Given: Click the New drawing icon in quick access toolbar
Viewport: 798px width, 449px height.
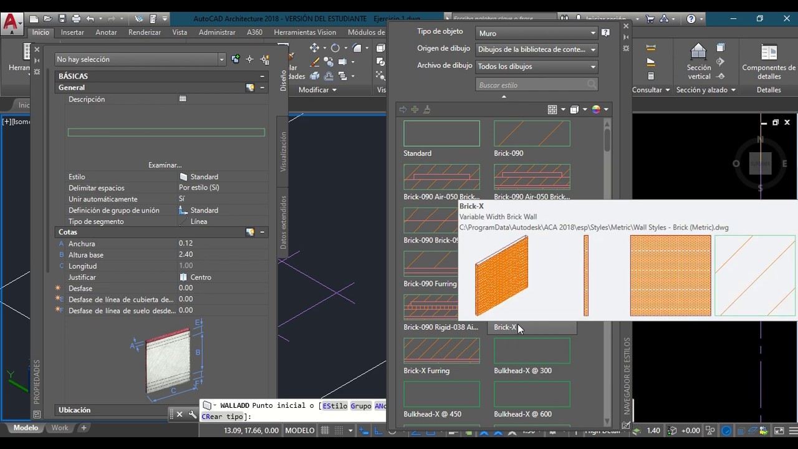Looking at the screenshot, I should (34, 19).
